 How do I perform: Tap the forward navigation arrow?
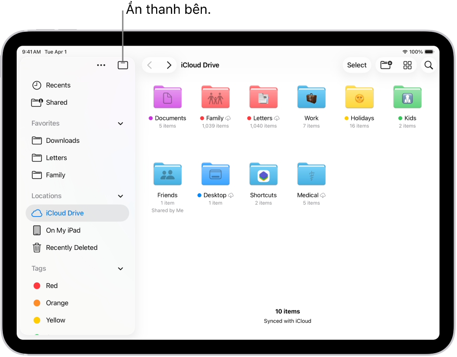pyautogui.click(x=169, y=65)
